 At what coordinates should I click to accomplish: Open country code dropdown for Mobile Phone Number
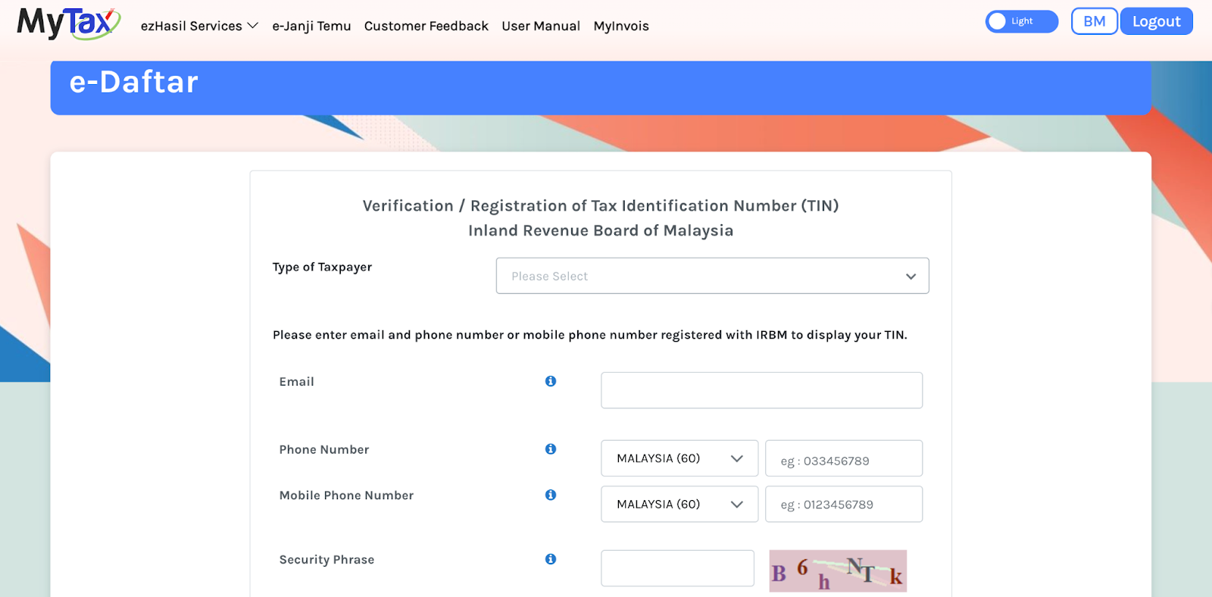coord(679,504)
